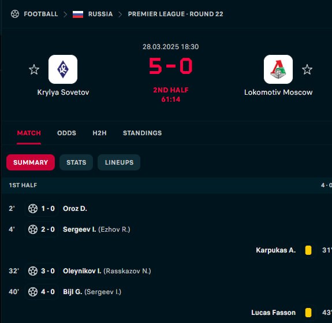
Task: Click the yellow card icon beside Lucas Fasson
Action: [x=308, y=313]
